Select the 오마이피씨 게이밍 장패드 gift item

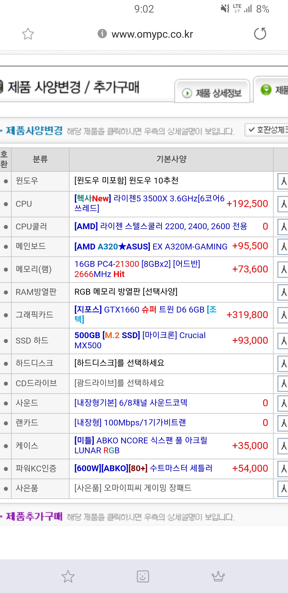point(133,488)
